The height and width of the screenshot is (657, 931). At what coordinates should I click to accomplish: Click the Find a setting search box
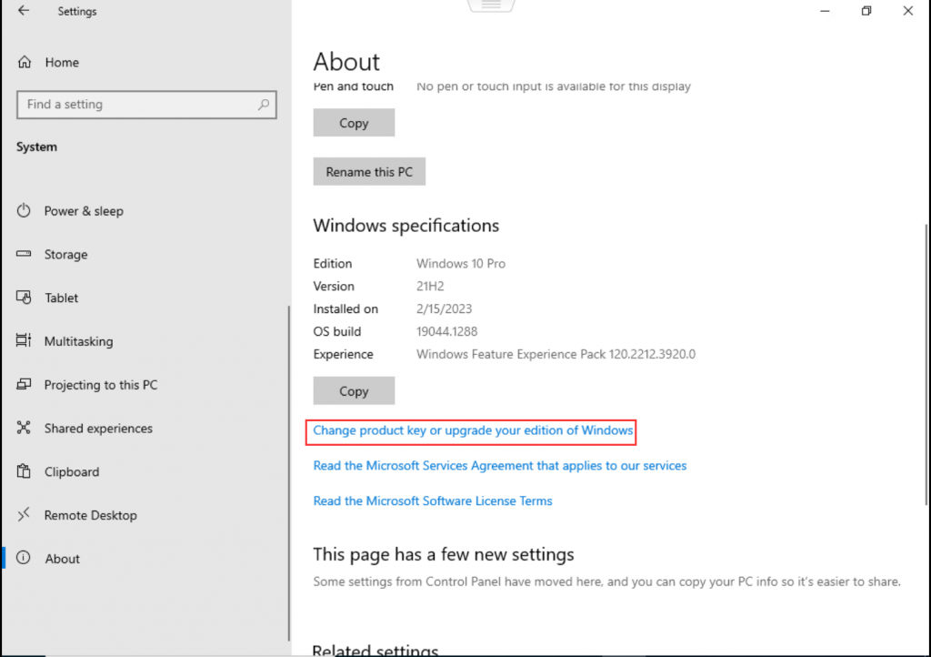(146, 105)
